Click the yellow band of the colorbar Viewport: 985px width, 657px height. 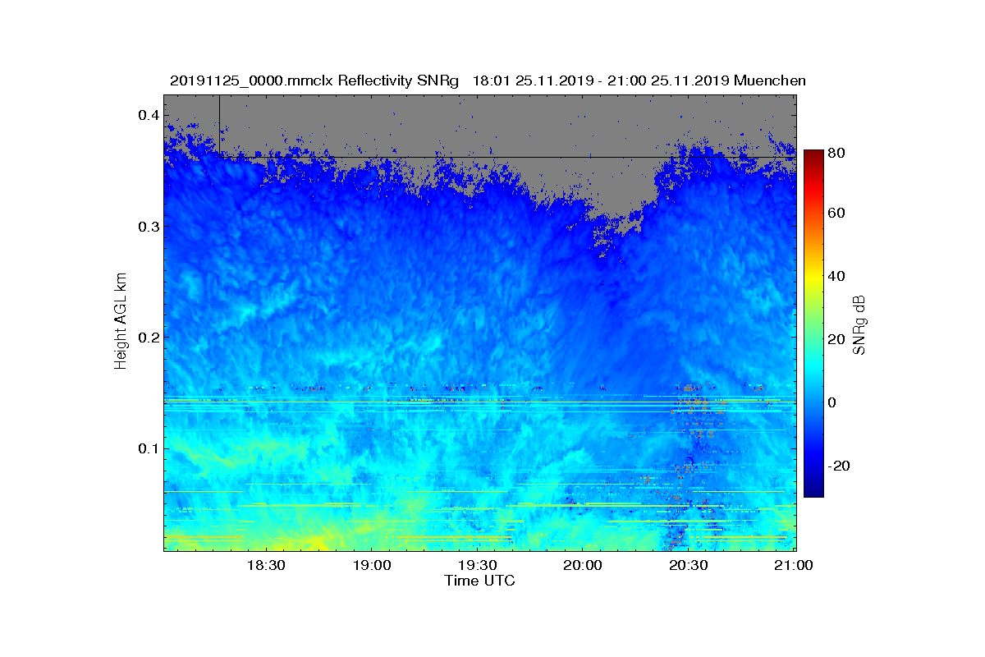tap(813, 276)
